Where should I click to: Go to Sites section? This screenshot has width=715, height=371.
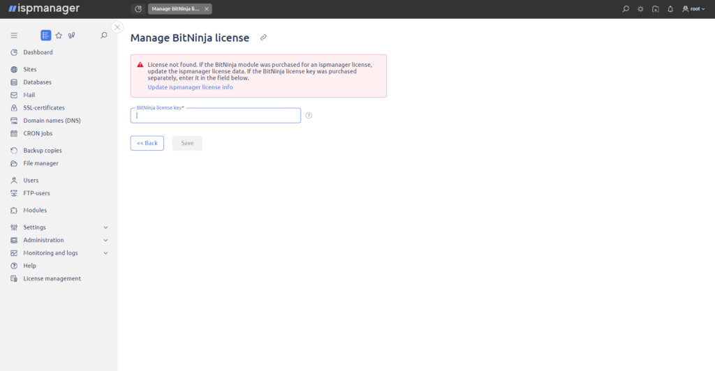coord(29,69)
